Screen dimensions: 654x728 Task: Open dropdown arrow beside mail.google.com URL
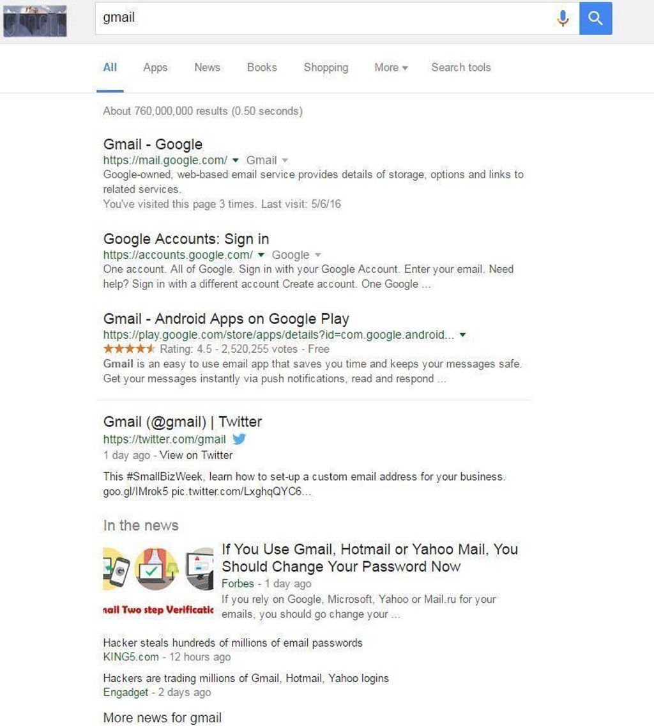point(236,160)
